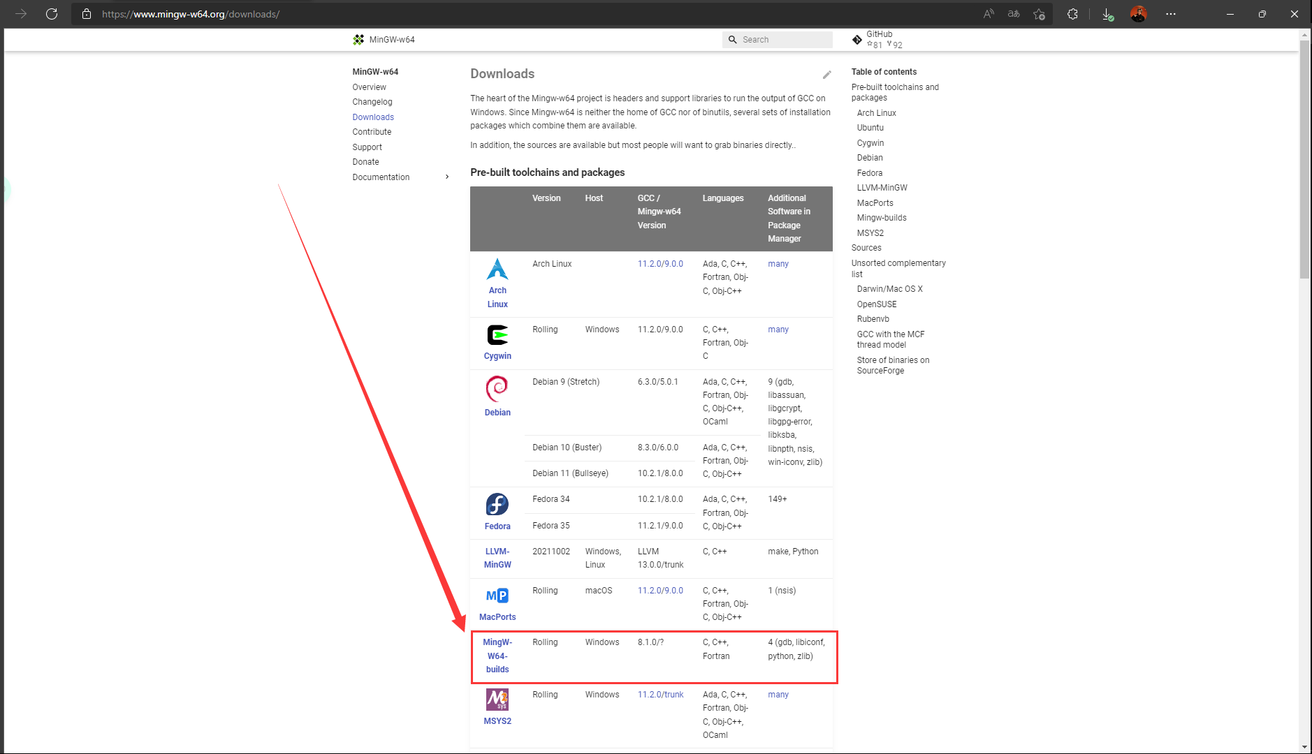Jump to Unsorted complementary list

click(x=898, y=268)
